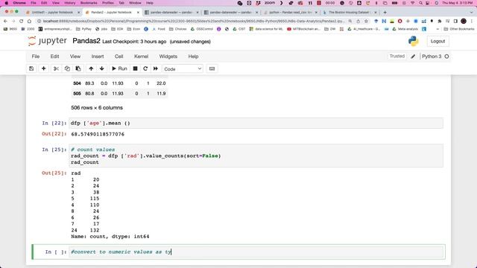The height and width of the screenshot is (268, 477).
Task: Click the Trusted notebook indicator
Action: pyautogui.click(x=397, y=57)
